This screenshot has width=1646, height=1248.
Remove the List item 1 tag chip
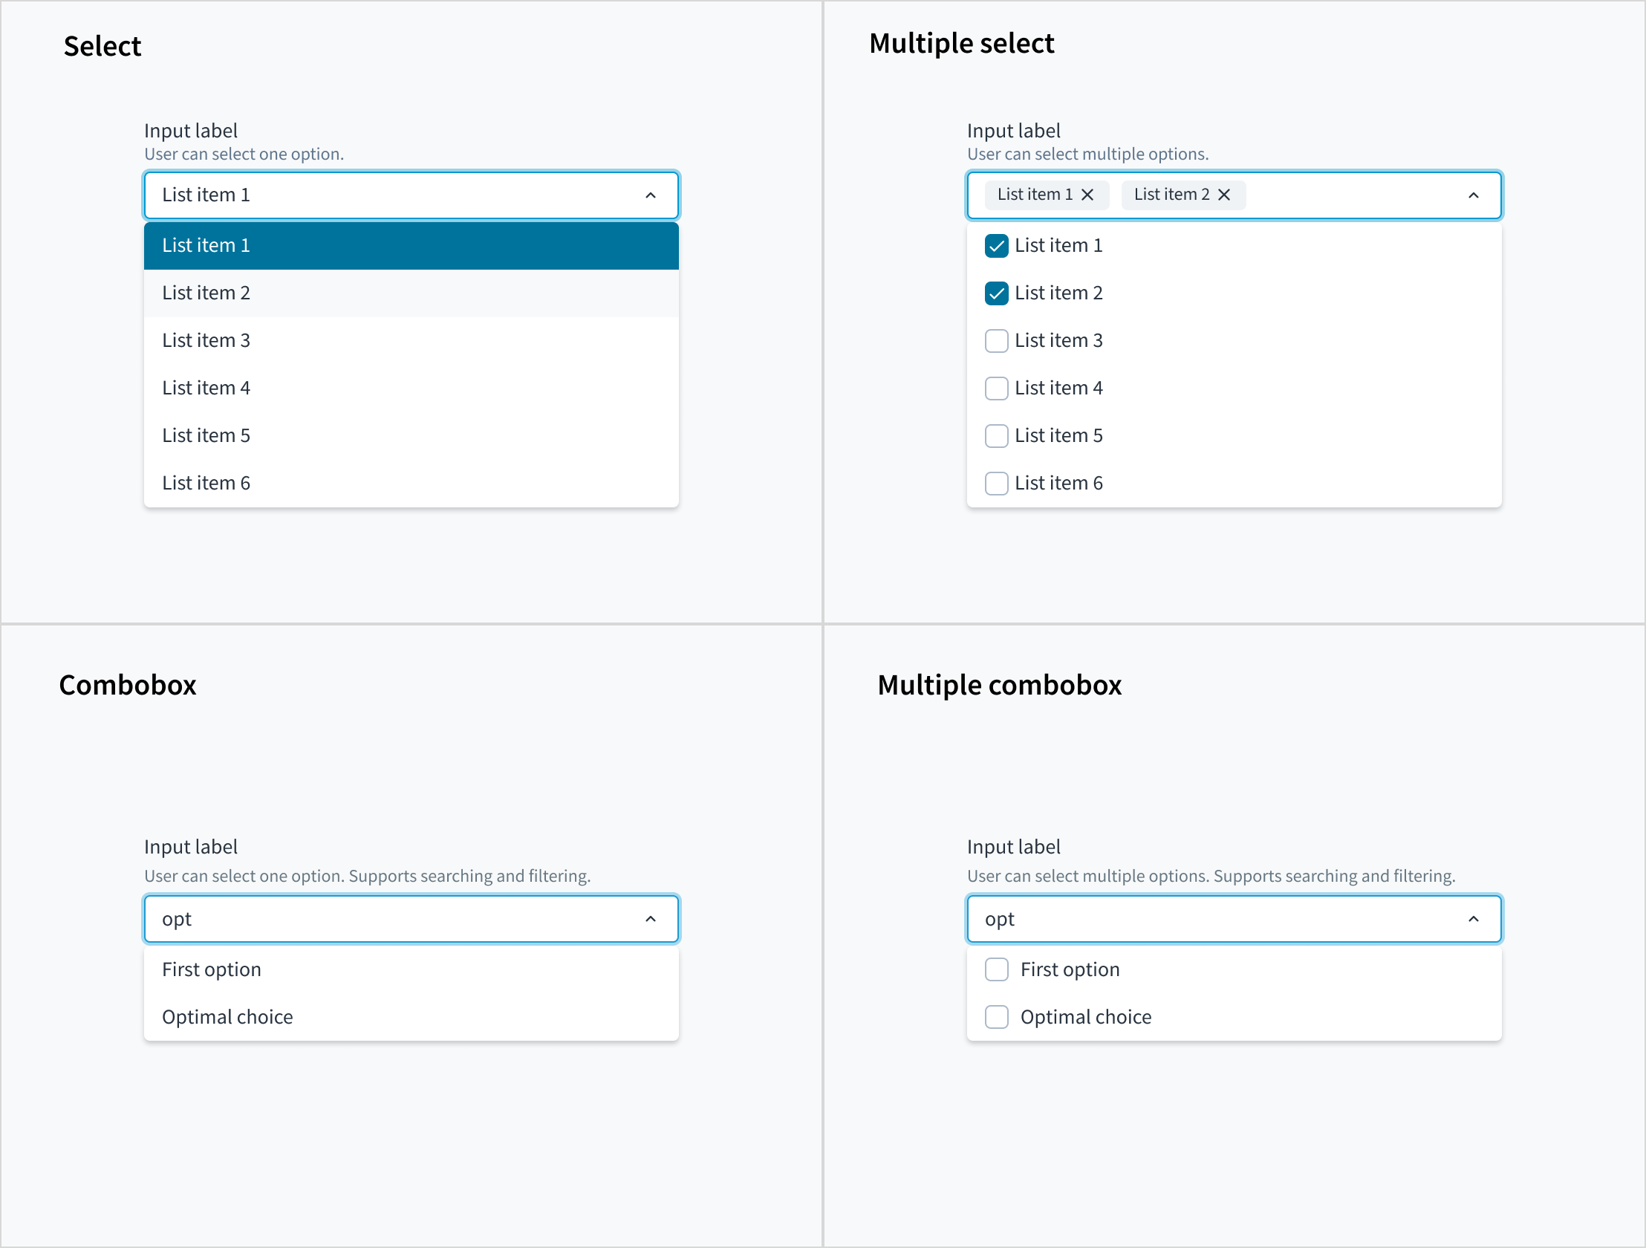(1087, 195)
